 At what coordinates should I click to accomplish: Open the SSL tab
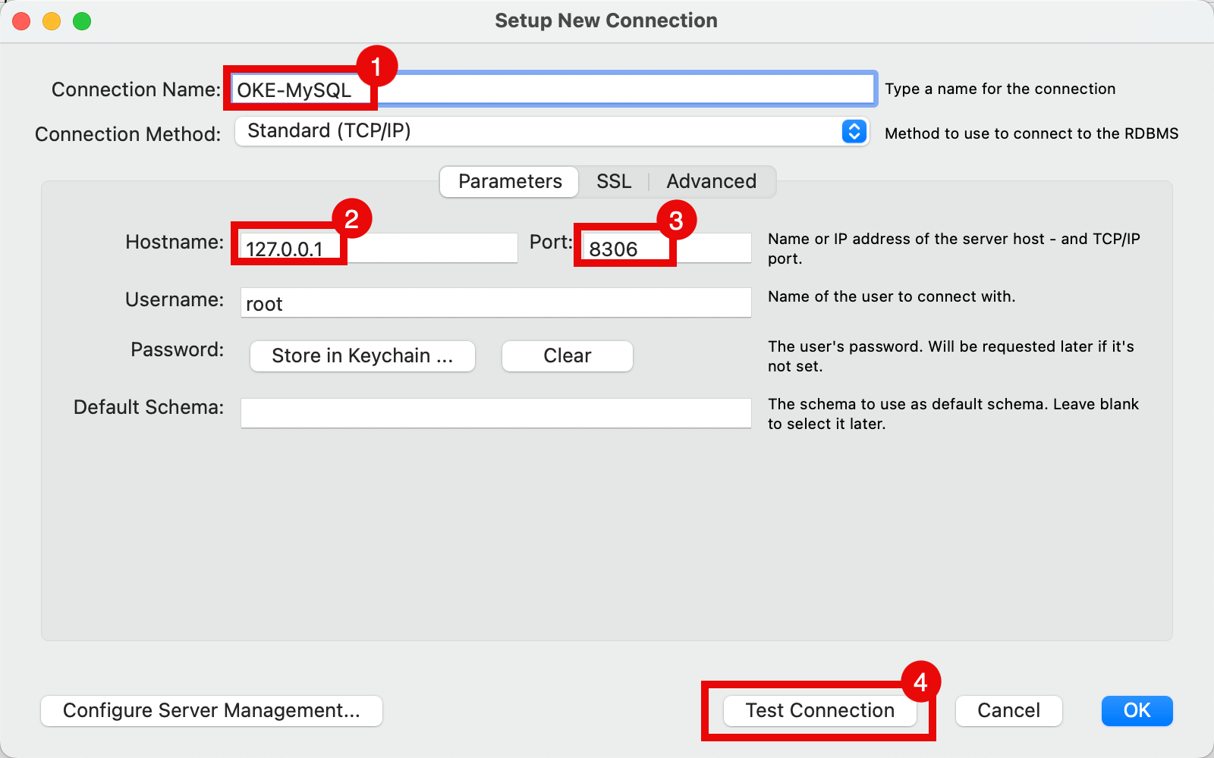point(613,182)
